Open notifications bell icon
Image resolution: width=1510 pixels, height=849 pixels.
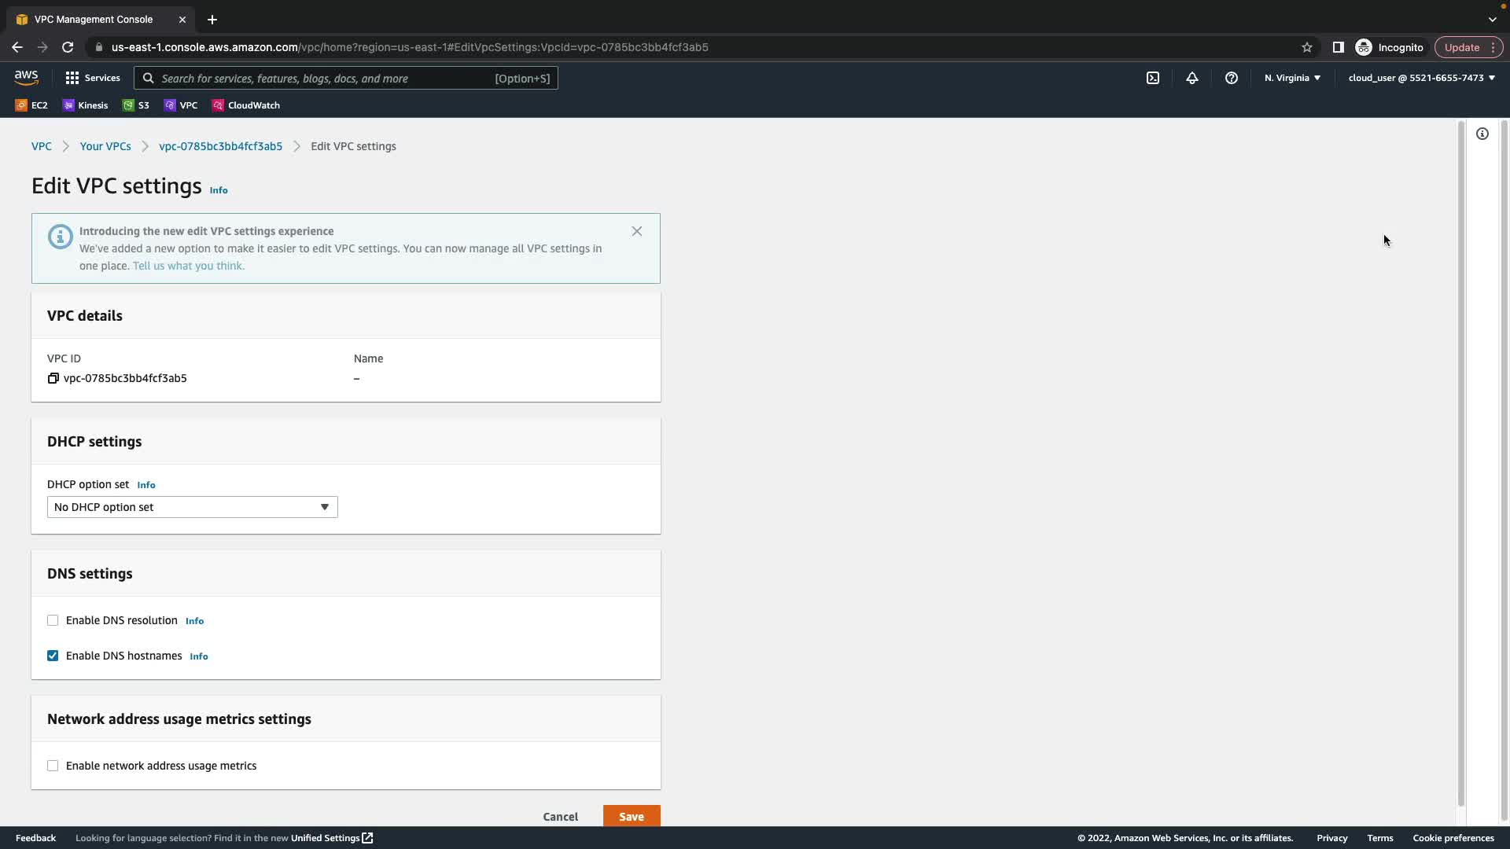coord(1192,78)
